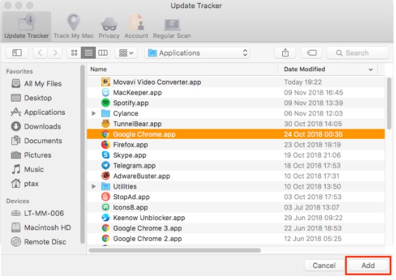Select Google Chrome 3.app
Screen dimensions: 396x280
point(236,228)
